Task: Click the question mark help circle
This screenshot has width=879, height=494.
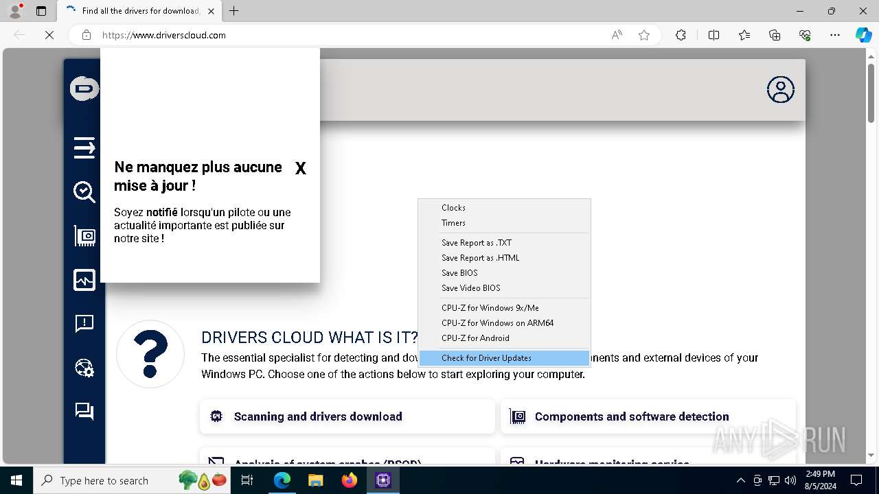Action: 150,354
